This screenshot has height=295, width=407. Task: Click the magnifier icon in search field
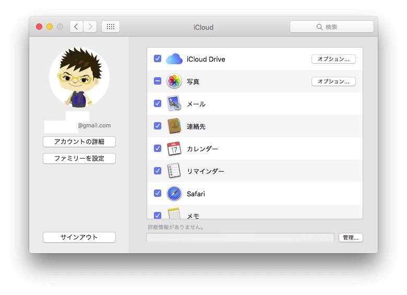pyautogui.click(x=319, y=27)
